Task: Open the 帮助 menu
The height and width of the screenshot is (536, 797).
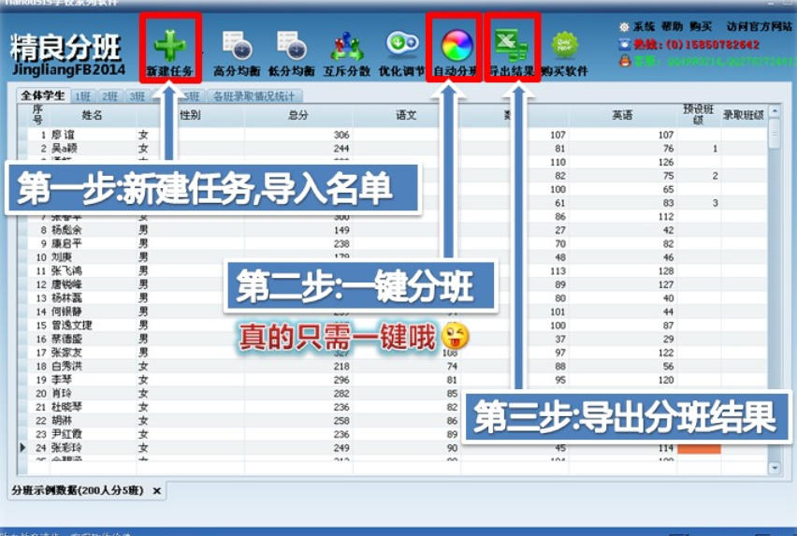Action: 672,26
